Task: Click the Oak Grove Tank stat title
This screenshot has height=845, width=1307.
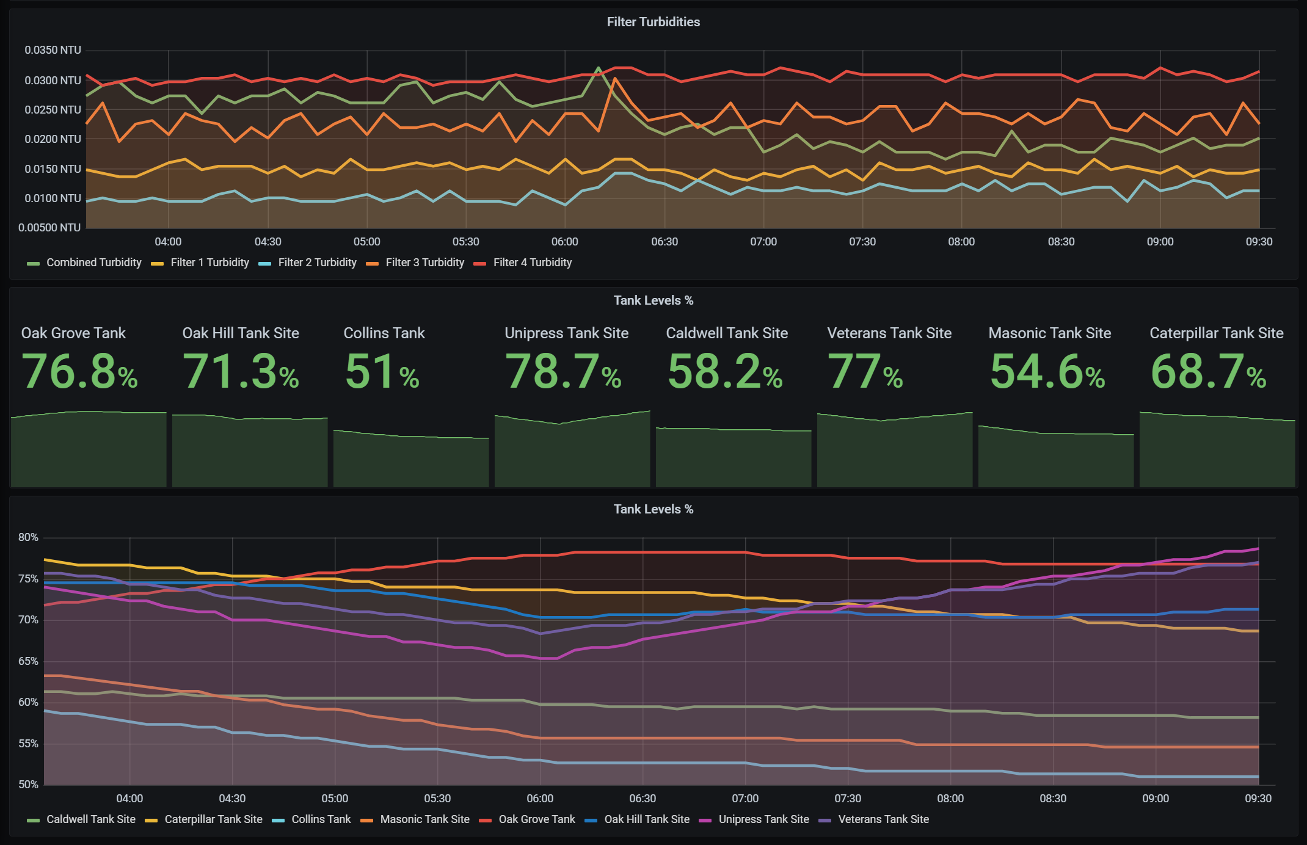Action: [x=73, y=333]
